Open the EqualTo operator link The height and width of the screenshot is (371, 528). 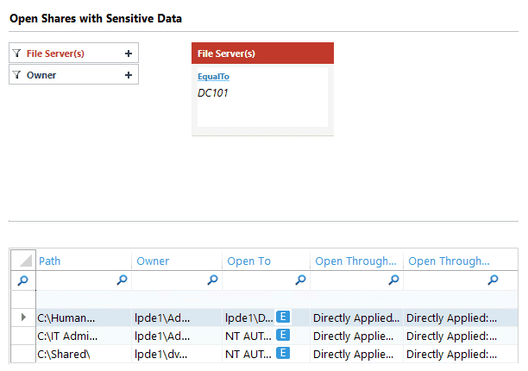click(x=213, y=77)
